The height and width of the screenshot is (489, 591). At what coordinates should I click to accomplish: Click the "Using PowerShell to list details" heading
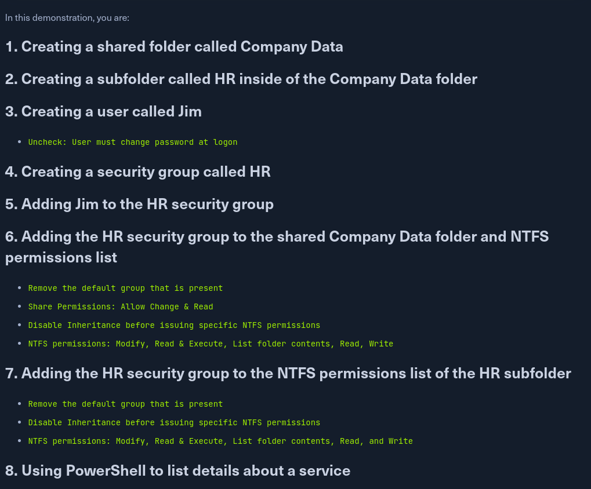[177, 470]
